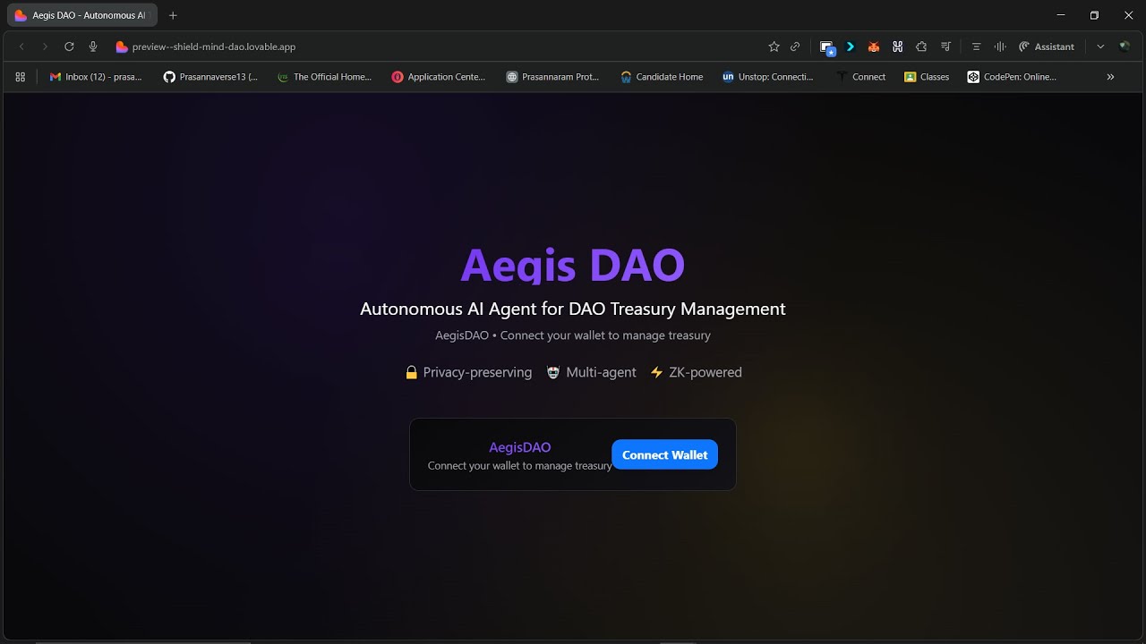Screen dimensions: 1146x644
Task: Click the browser essentials performance icon
Action: coord(998,46)
